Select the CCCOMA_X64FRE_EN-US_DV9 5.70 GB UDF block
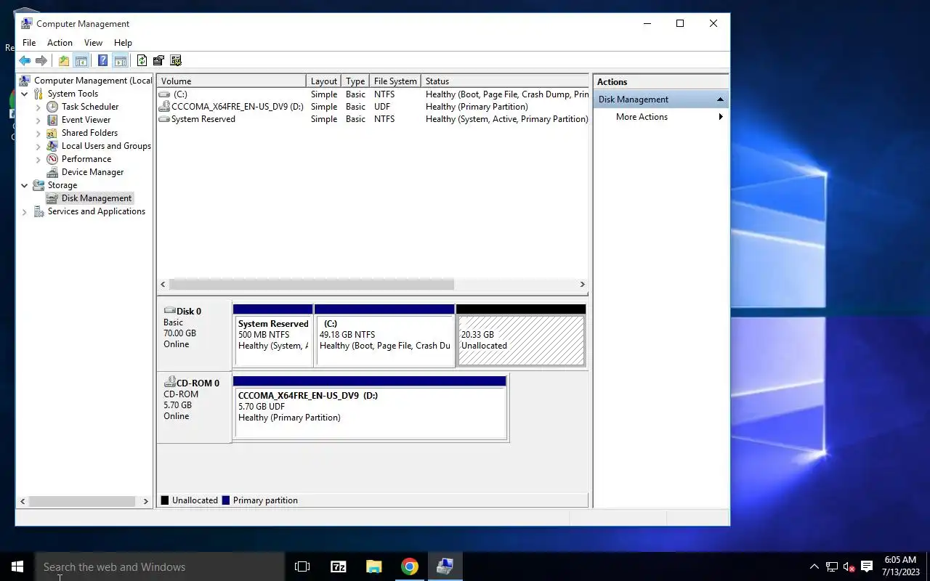Viewport: 930px width, 581px height. tap(370, 408)
